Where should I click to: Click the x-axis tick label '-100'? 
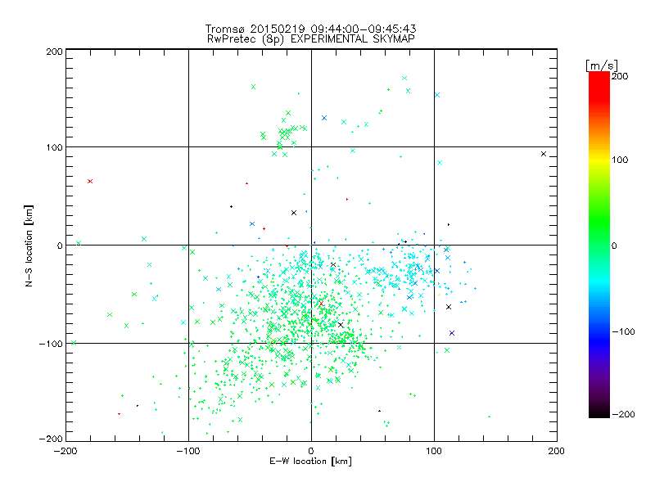pos(188,451)
